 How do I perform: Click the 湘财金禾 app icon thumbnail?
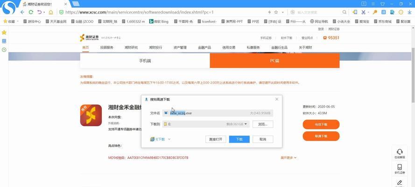click(91, 115)
